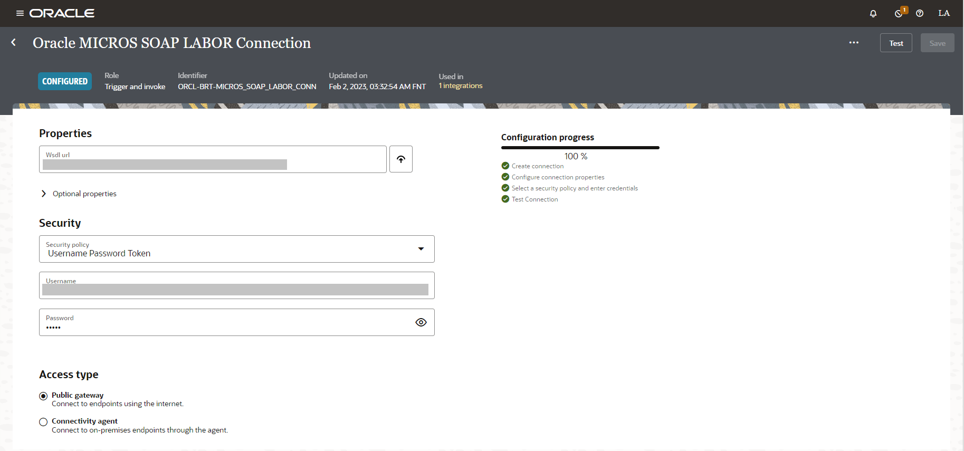
Task: Go back using the left arrow
Action: click(14, 43)
